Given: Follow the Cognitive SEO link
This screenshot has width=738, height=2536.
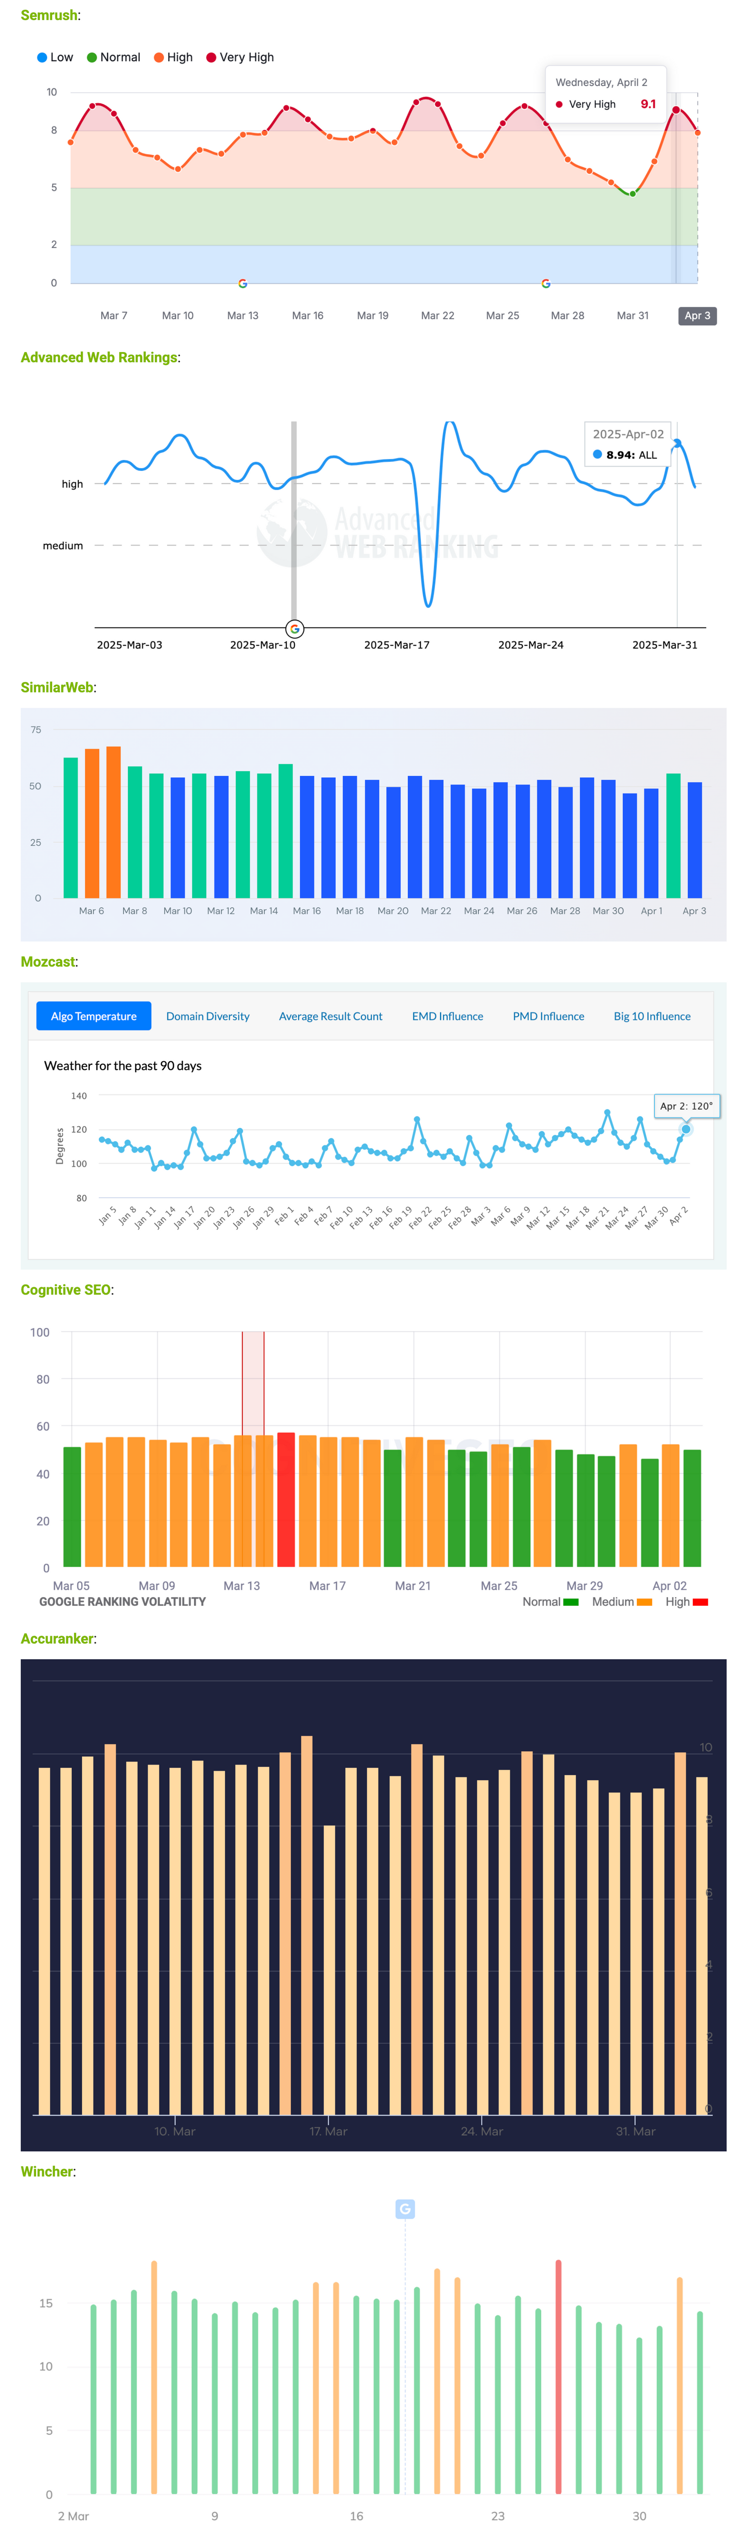Looking at the screenshot, I should (66, 1290).
